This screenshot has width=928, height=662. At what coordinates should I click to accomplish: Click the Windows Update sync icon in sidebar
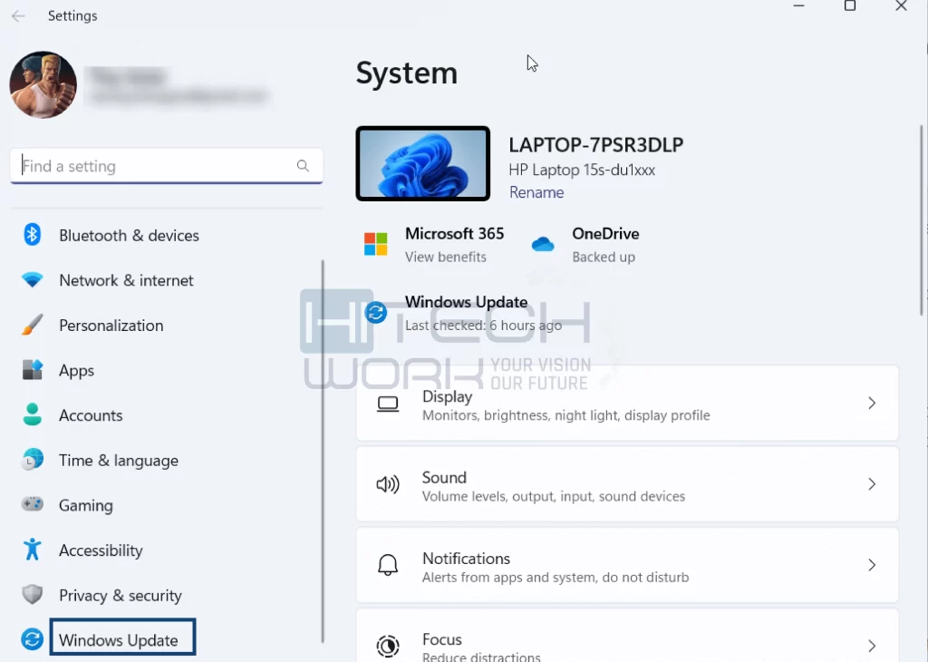tap(32, 639)
